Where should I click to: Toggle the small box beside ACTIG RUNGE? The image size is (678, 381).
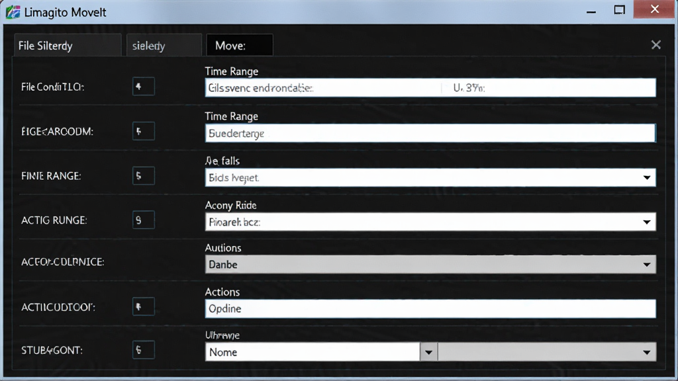(x=144, y=220)
